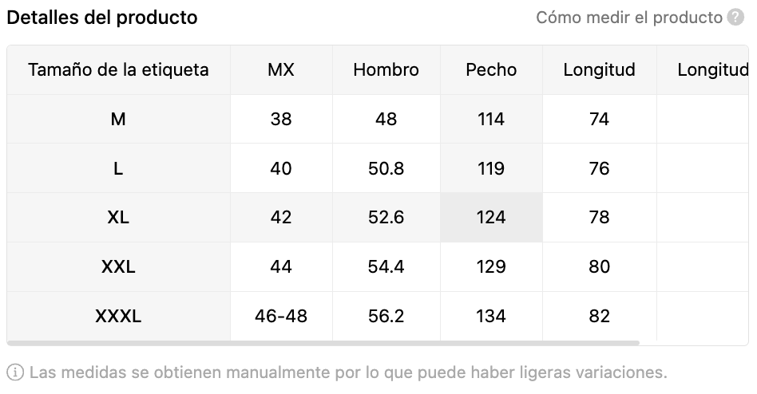757x394 pixels.
Task: Click the Pecho value 114 cell
Action: 491,119
